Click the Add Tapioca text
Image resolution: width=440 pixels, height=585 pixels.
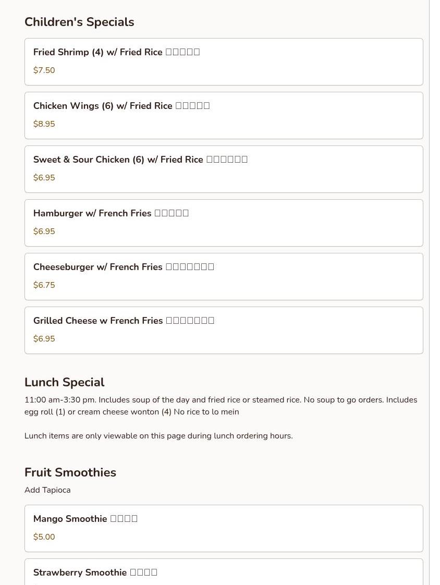pyautogui.click(x=47, y=490)
